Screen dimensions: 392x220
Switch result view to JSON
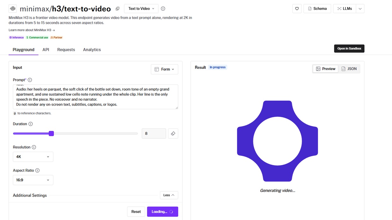pos(349,69)
